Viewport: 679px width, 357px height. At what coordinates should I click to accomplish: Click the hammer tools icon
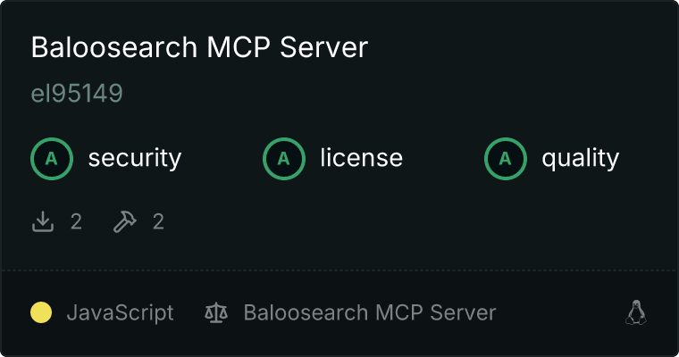tap(125, 222)
